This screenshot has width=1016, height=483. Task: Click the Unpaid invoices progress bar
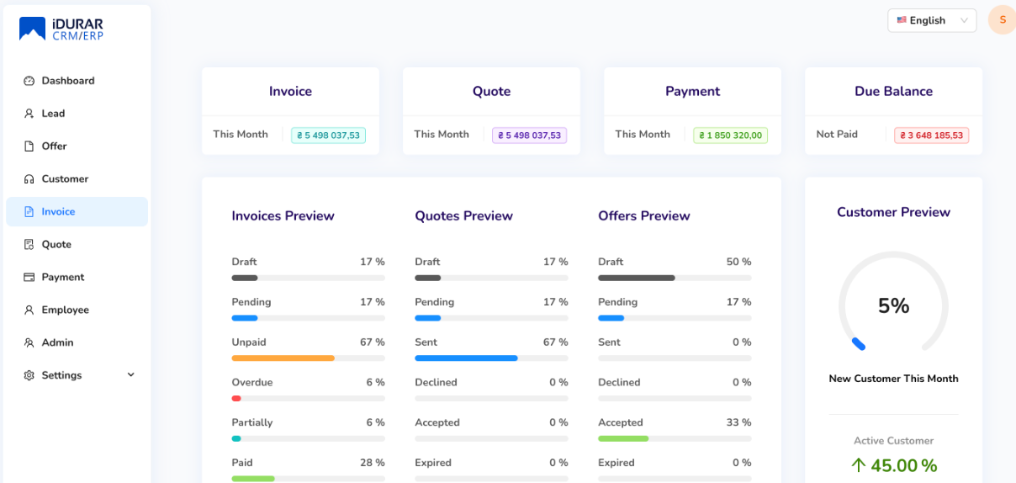[308, 358]
